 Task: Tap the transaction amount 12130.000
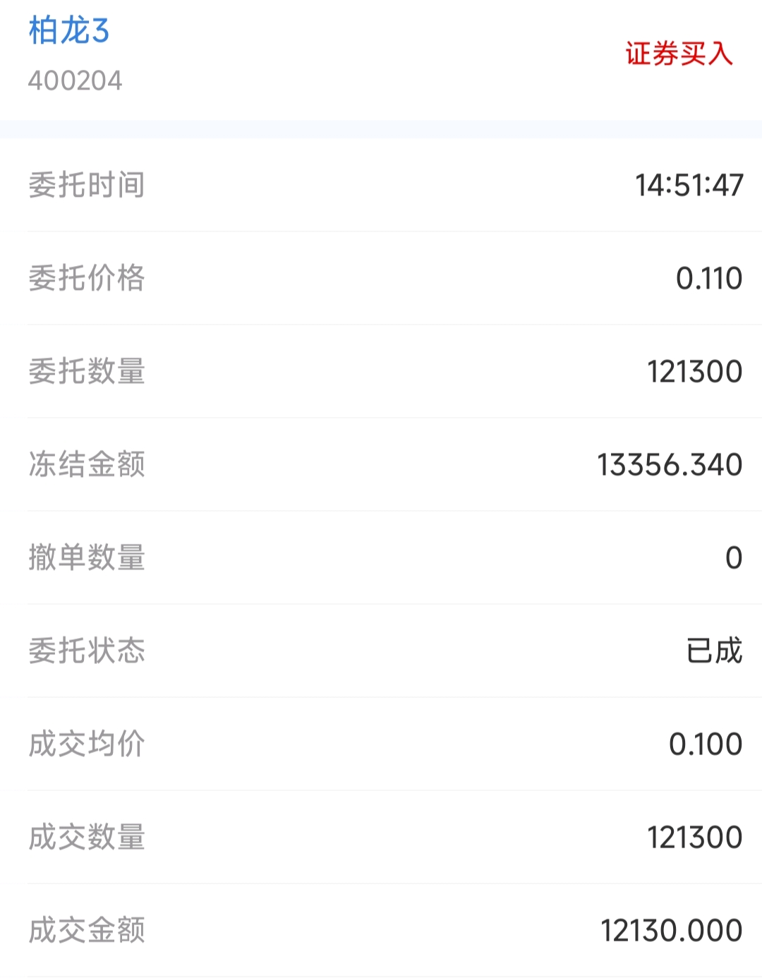click(x=672, y=930)
